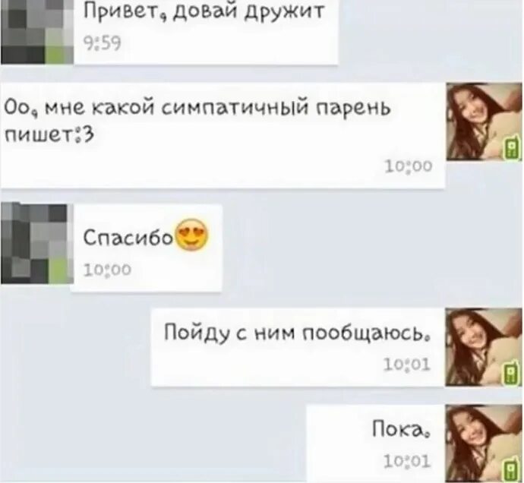Click the green online indicator on pixelated 'Спасибо' avatar
This screenshot has width=524, height=483.
58,270
